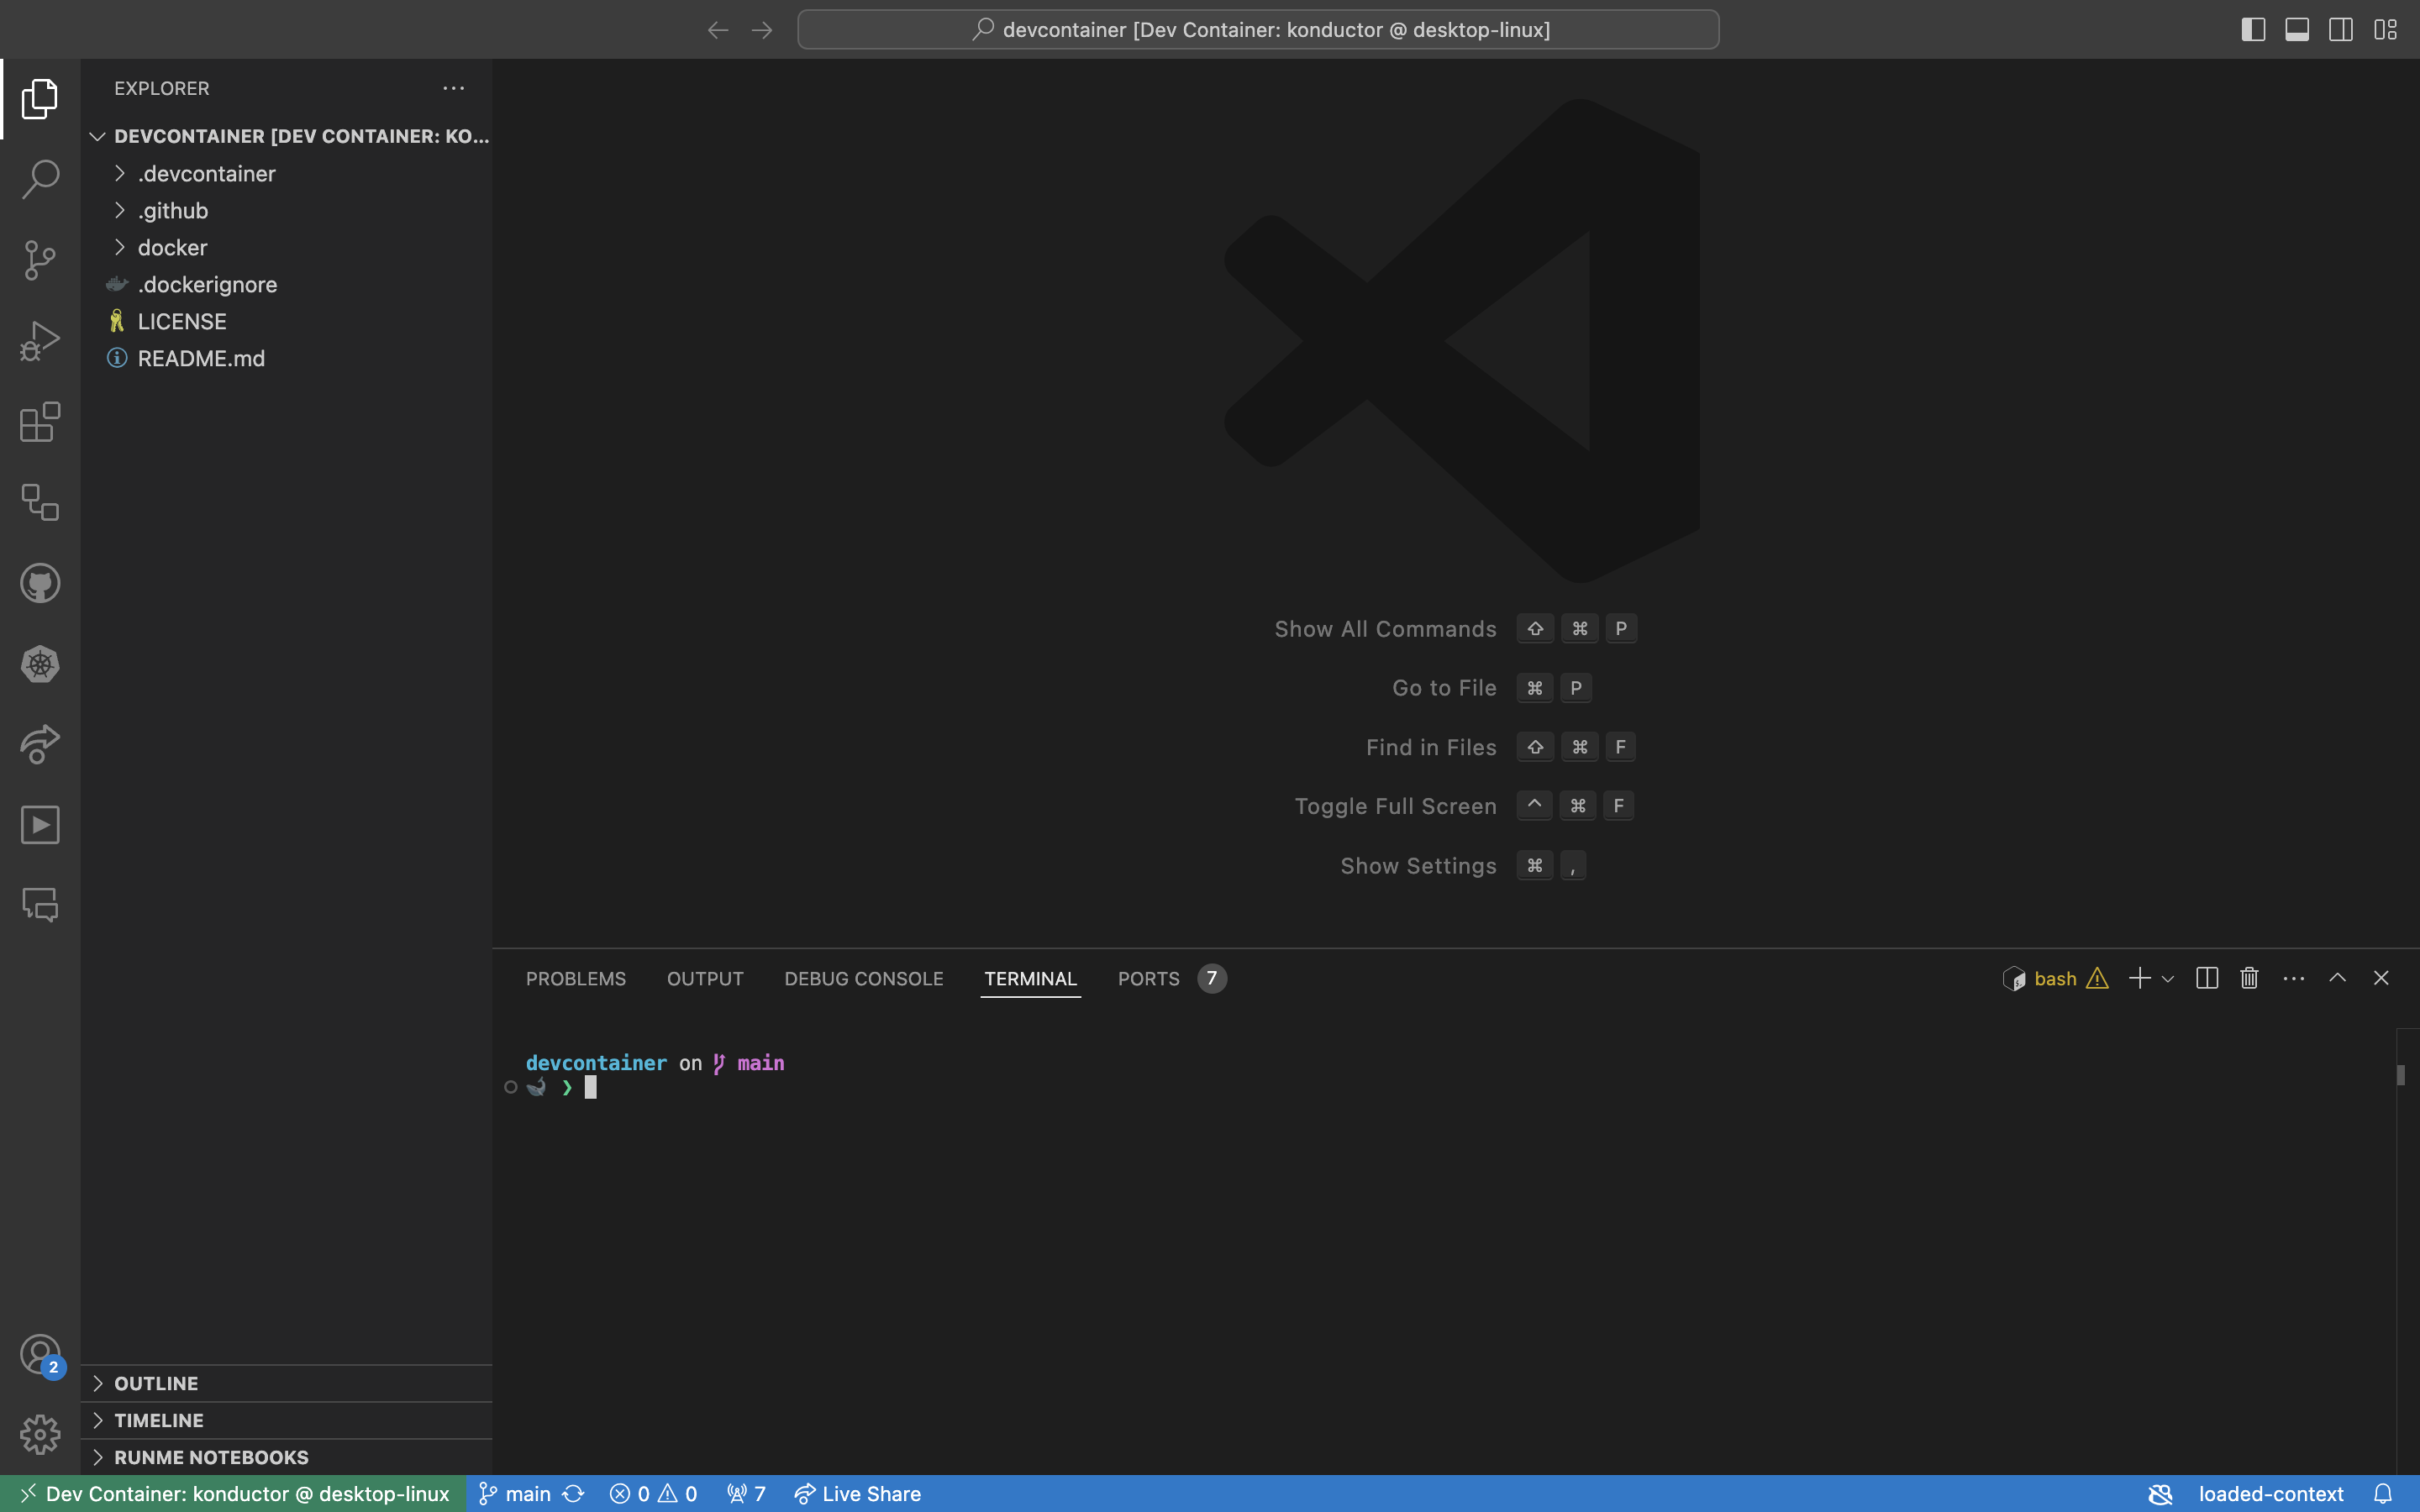Expand the RUNME NOTEBOOKS section

[x=286, y=1458]
